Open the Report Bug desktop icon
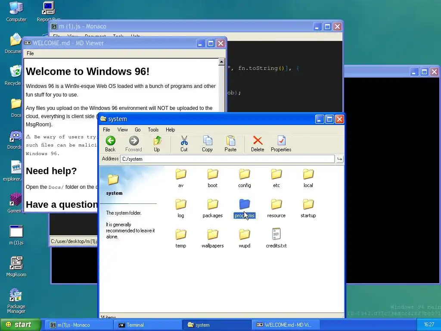This screenshot has height=331, width=441. tap(48, 11)
